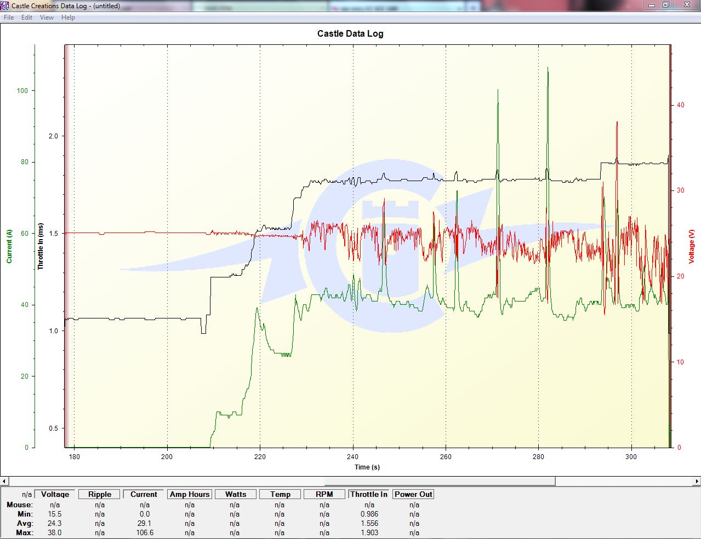
Task: Open the Edit menu
Action: point(27,18)
